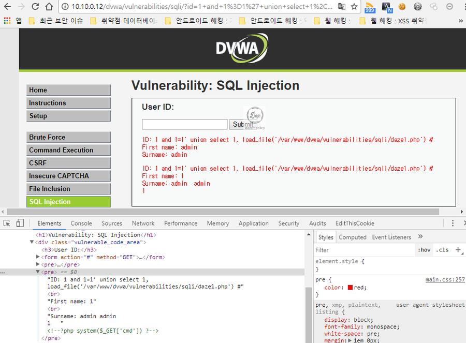Viewport: 466px width, 343px height.
Task: Expand the margin property triangle
Action: 350,340
